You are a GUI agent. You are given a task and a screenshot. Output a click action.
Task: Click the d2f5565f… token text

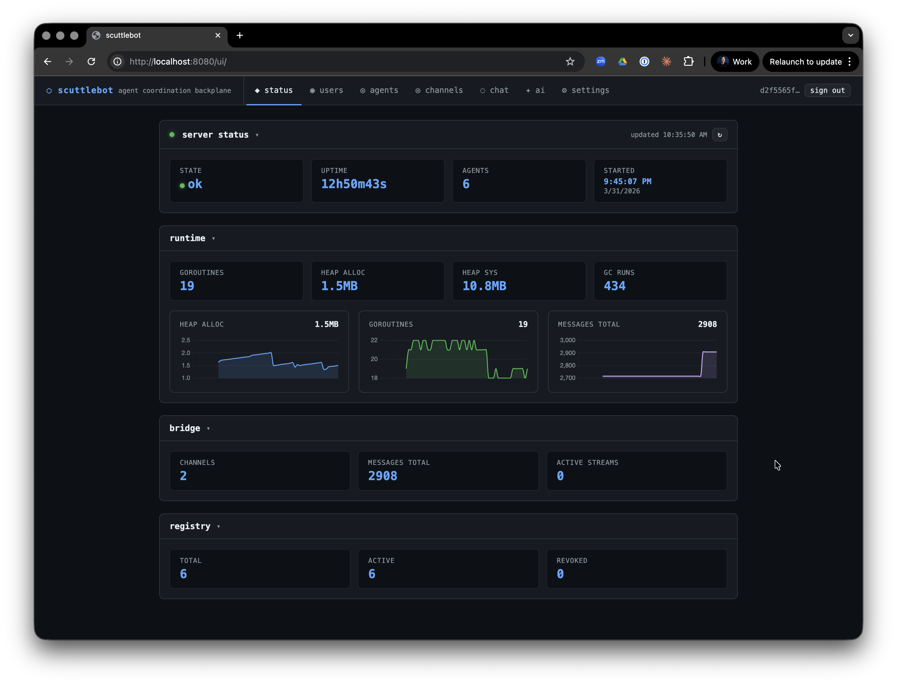pos(779,90)
